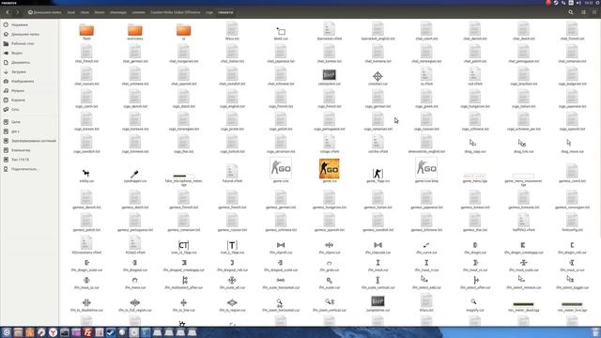
Task: Select the block.cur cursor file
Action: click(281, 33)
